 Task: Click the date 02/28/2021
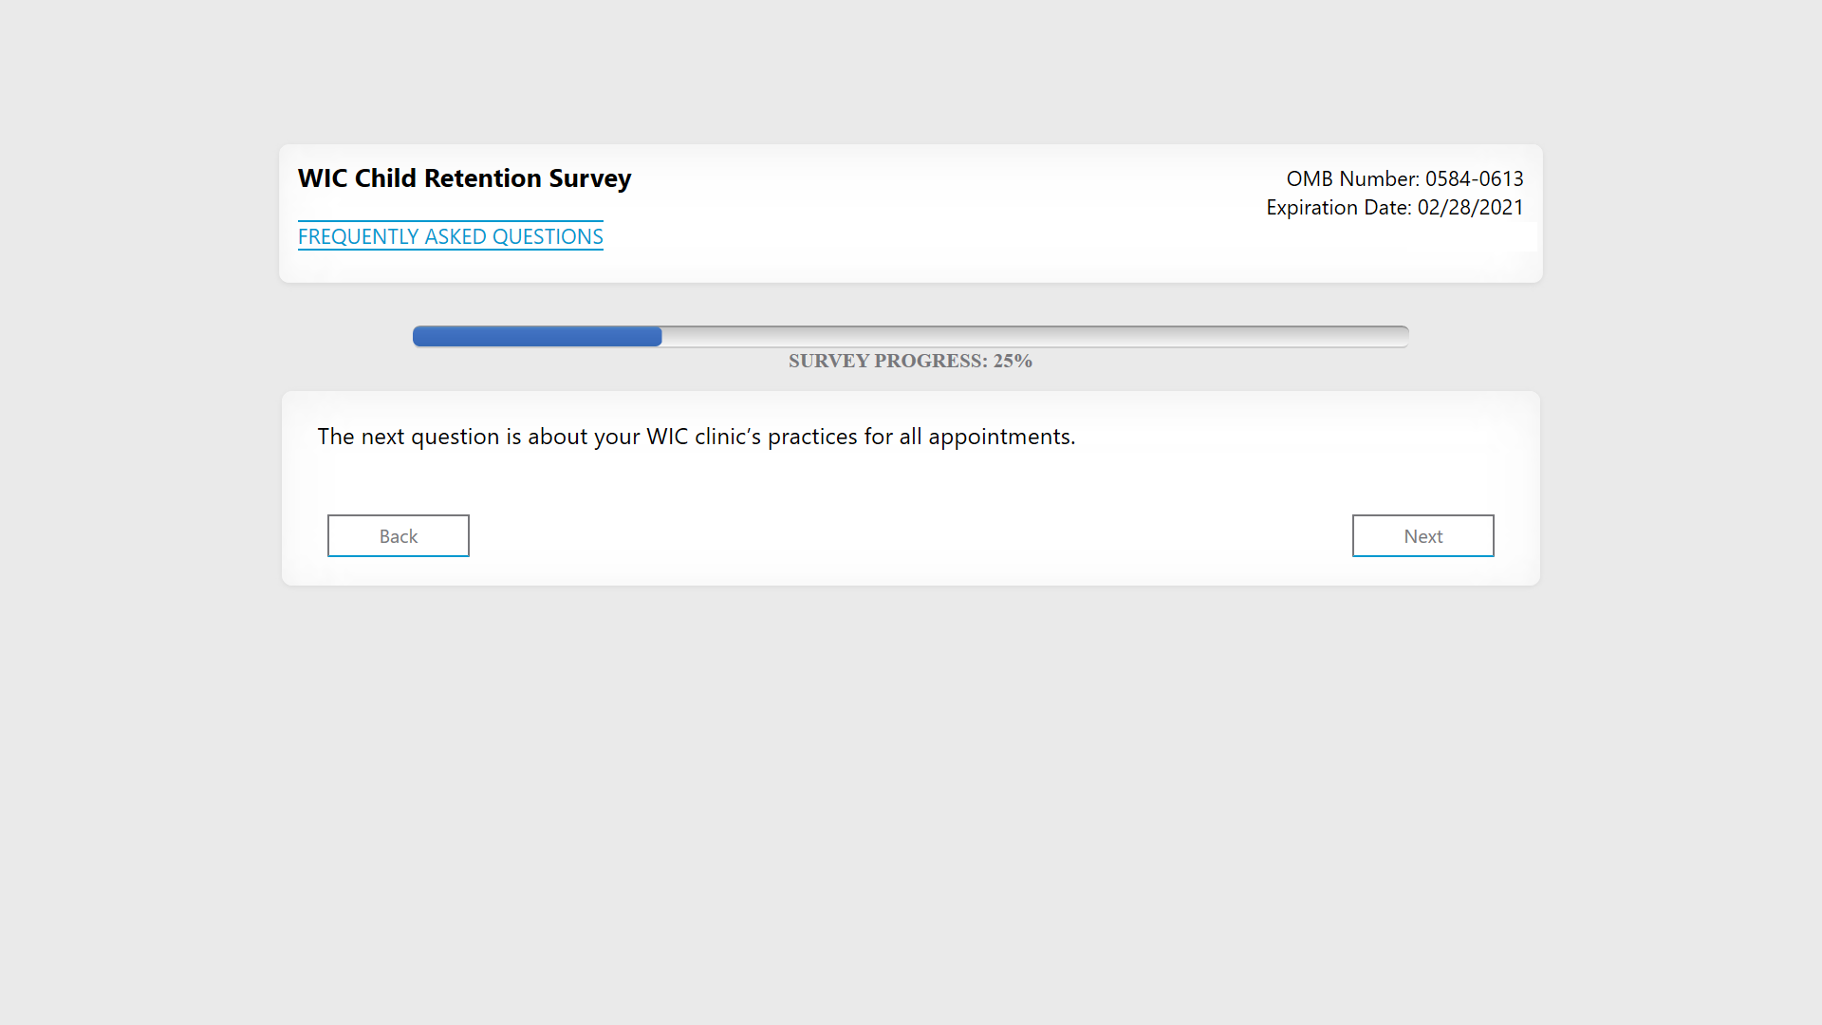tap(1470, 207)
